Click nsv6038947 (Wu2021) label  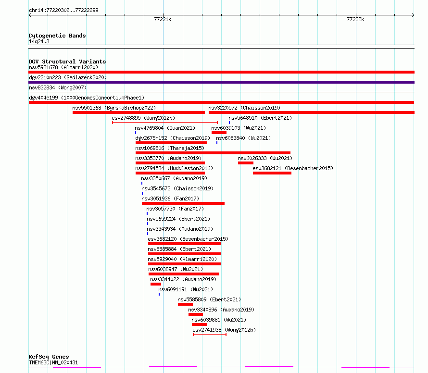tap(176, 269)
